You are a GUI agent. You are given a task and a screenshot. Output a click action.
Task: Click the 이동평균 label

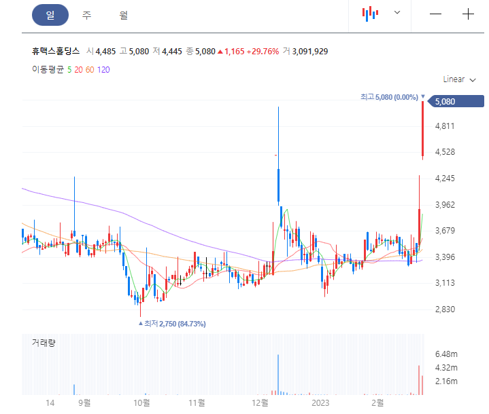click(48, 69)
